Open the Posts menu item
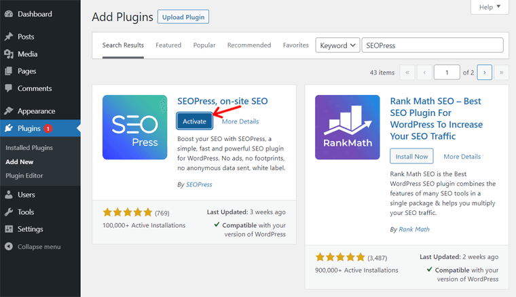The height and width of the screenshot is (297, 516). pyautogui.click(x=40, y=37)
